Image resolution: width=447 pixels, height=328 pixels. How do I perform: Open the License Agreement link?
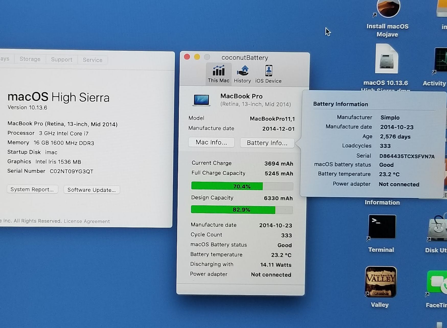coord(87,221)
